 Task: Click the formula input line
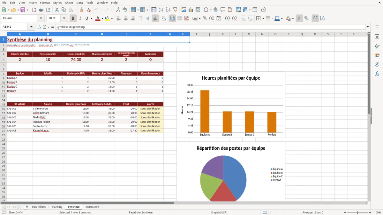coord(210,27)
